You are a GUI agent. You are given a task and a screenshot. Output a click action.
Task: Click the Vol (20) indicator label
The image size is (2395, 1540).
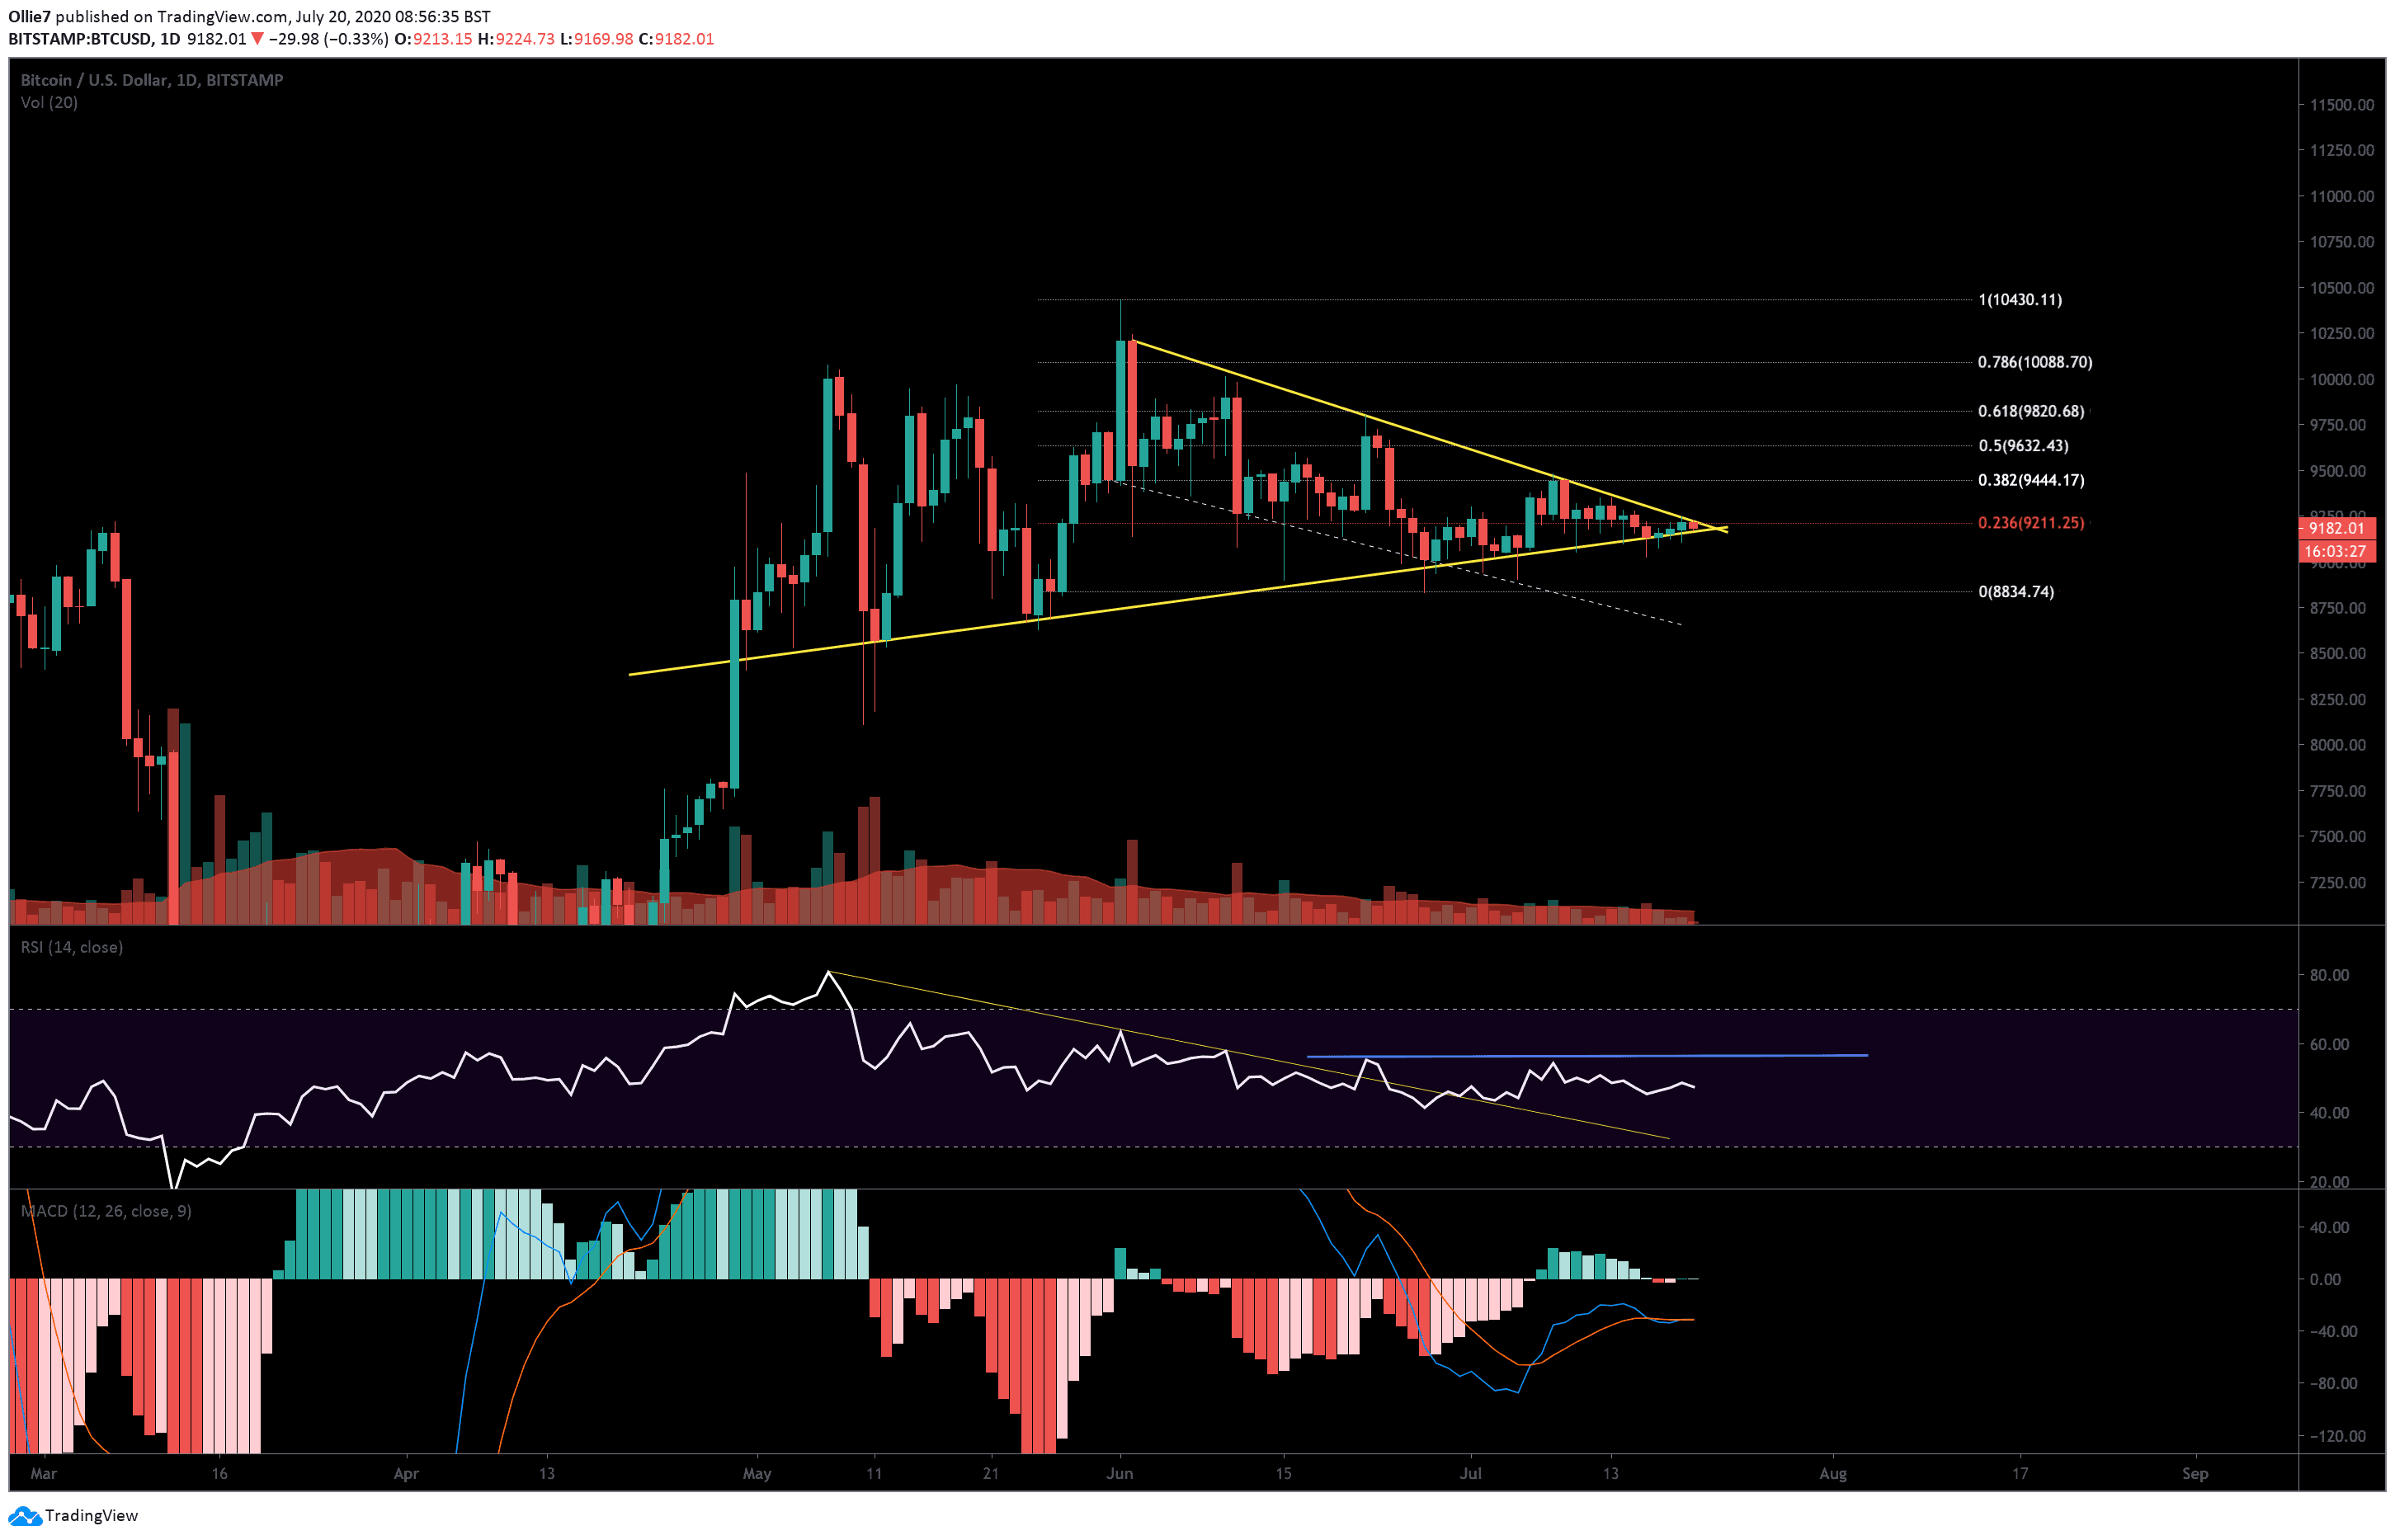point(49,103)
